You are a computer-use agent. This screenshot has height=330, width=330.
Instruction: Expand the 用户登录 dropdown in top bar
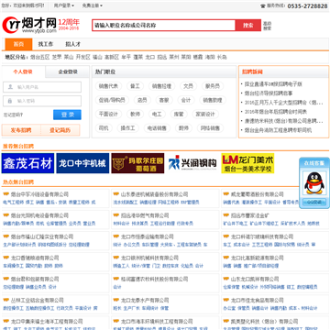point(64,5)
